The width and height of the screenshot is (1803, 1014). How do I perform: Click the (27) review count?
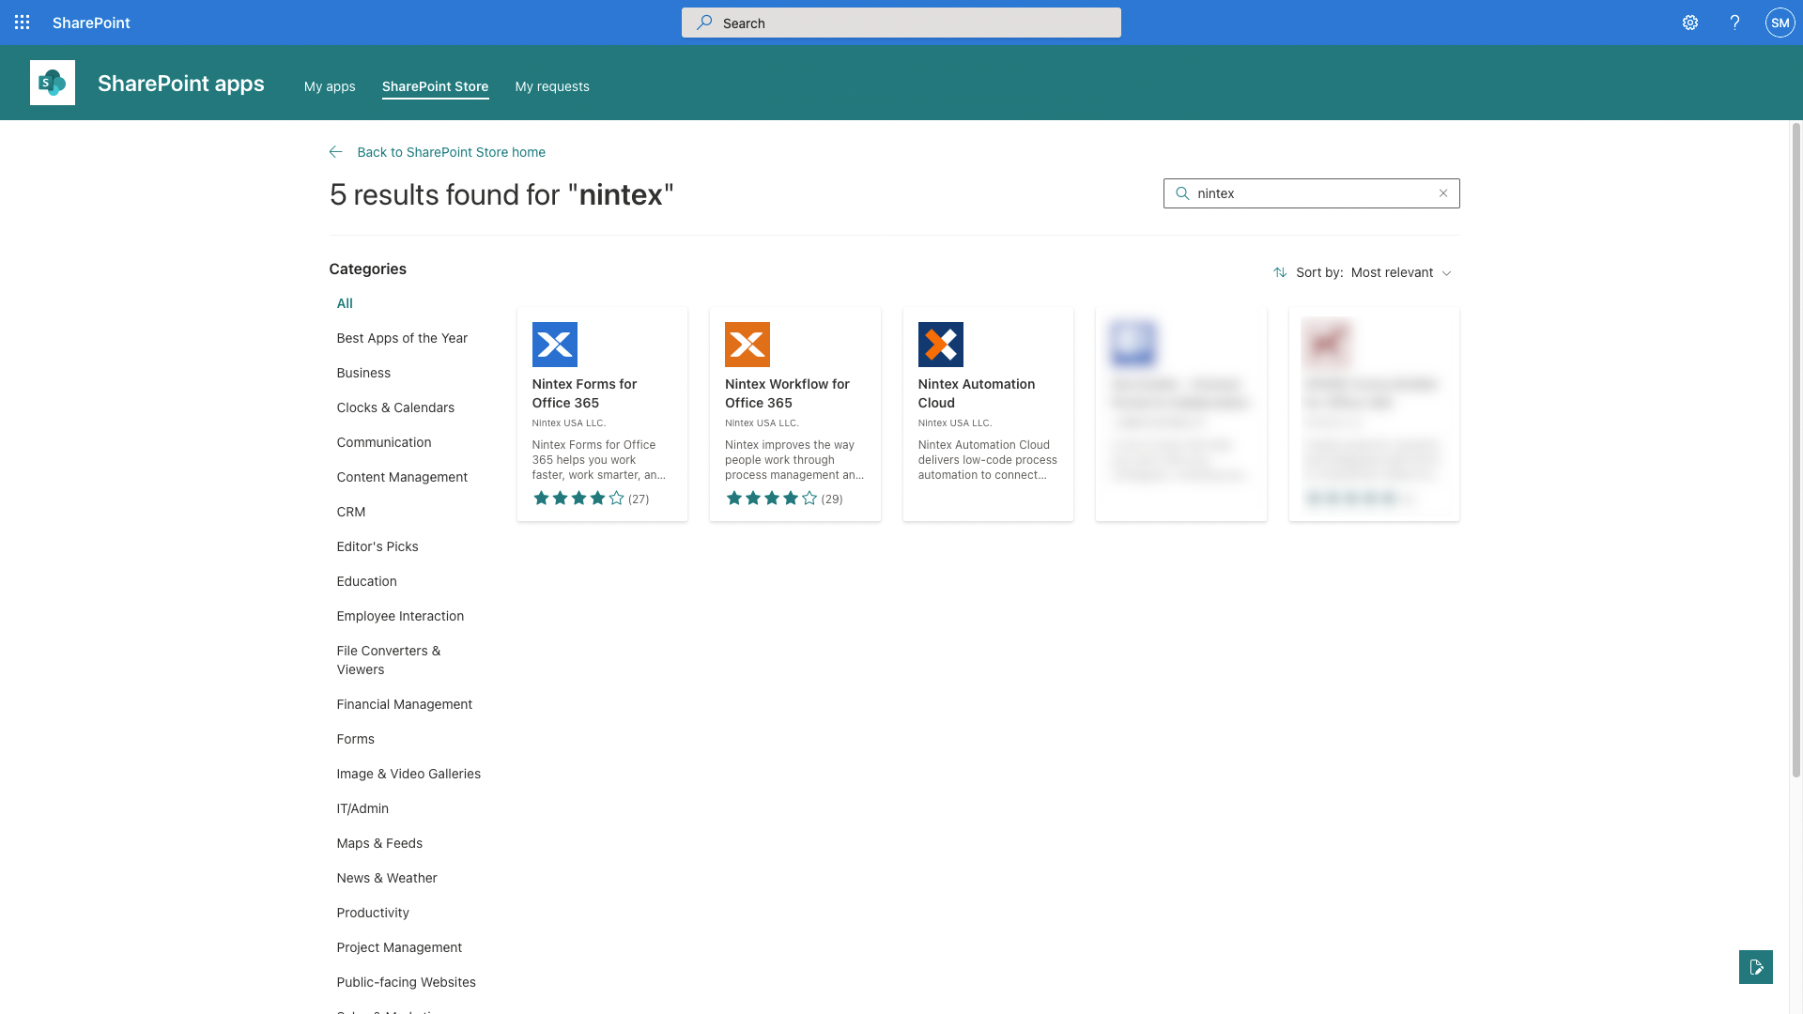[639, 499]
